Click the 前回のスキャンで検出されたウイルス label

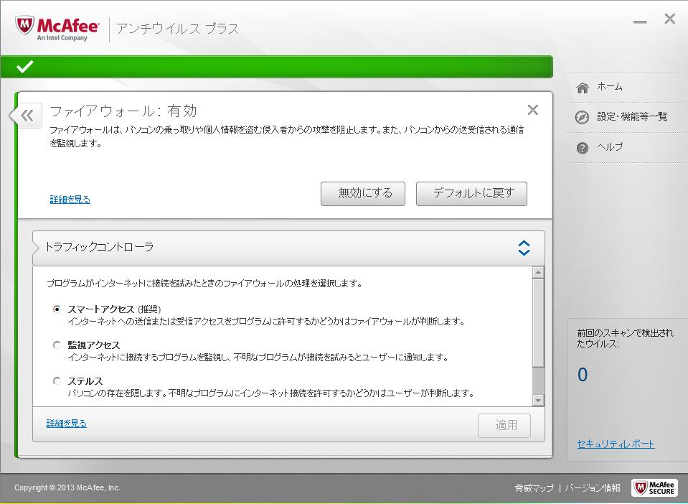point(625,338)
